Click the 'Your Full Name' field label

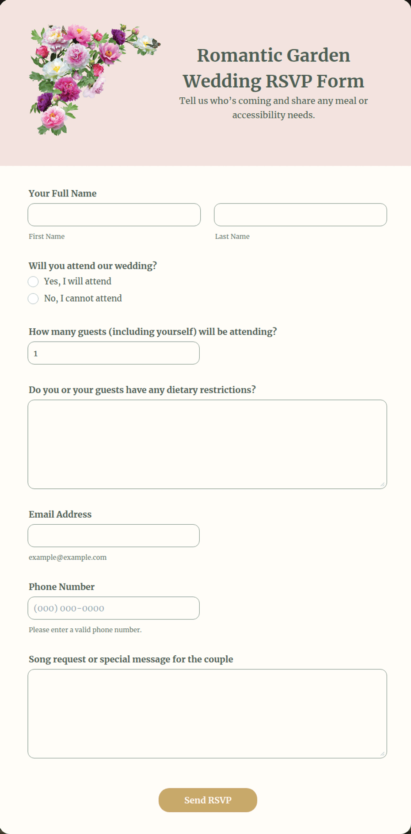[63, 193]
